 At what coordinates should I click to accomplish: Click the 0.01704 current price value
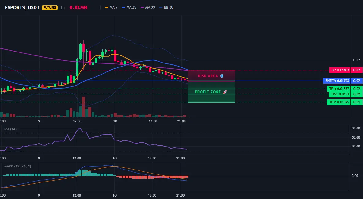coord(78,7)
